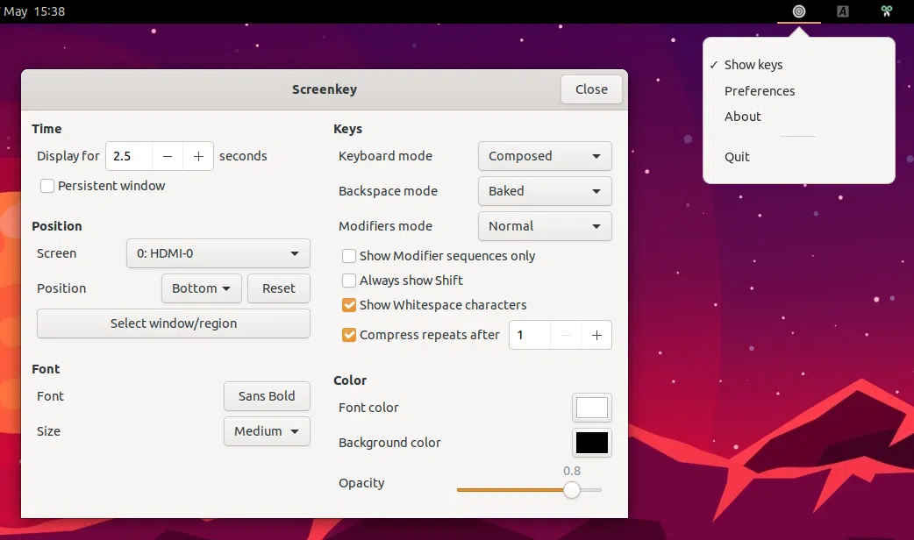Uncheck Show Whitespace characters
This screenshot has height=540, width=914.
pyautogui.click(x=349, y=305)
